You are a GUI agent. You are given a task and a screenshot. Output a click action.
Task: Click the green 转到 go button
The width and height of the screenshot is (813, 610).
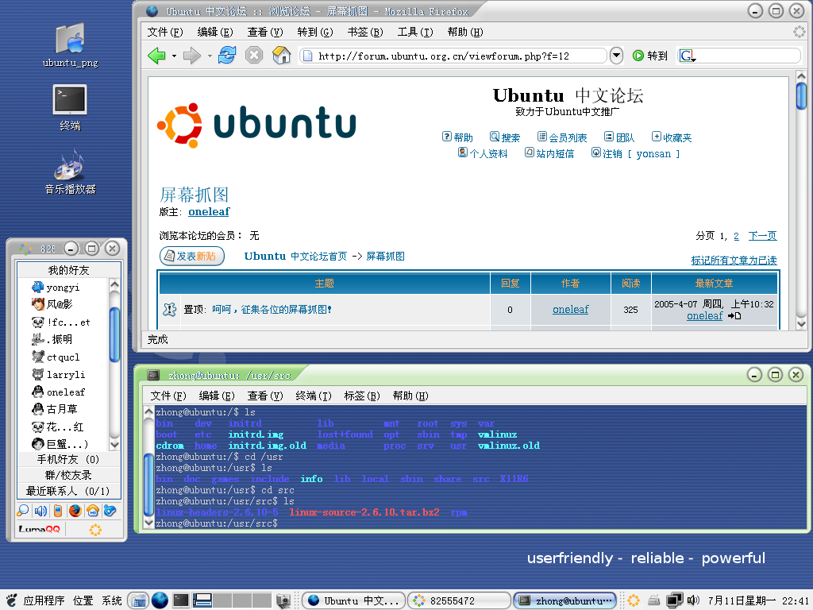tap(650, 56)
